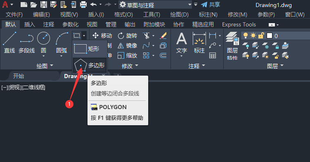The image size is (310, 162).
Task: Open the 绘图(D) menu
Action: pyautogui.click(x=179, y=14)
